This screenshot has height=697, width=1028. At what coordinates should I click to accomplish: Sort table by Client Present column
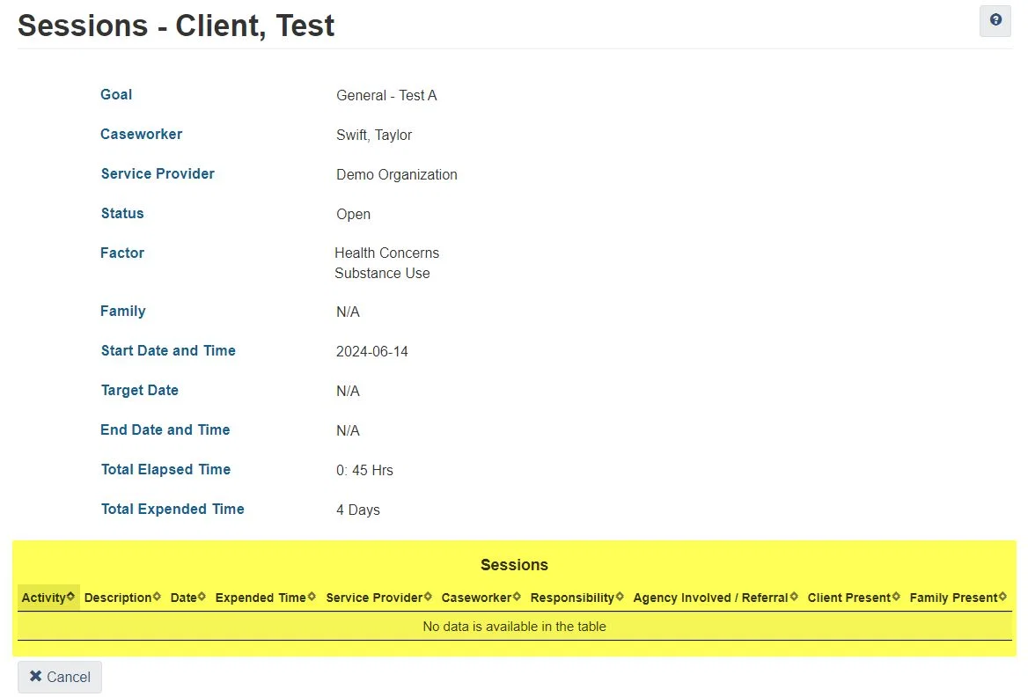(853, 598)
